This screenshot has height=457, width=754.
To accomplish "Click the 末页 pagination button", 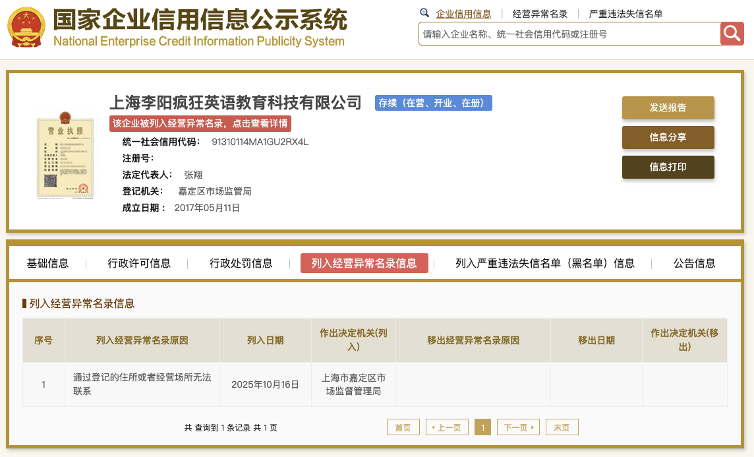I will click(x=562, y=427).
